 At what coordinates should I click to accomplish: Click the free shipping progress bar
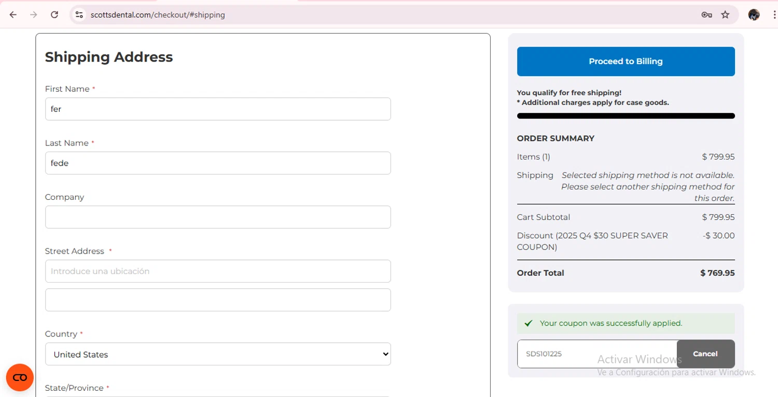(x=626, y=116)
